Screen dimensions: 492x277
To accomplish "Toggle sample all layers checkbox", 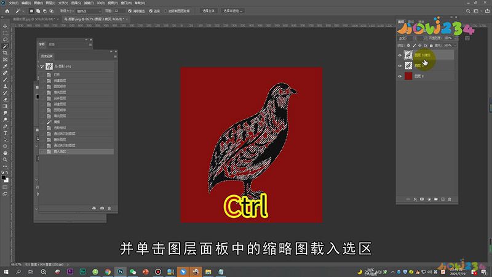I will click(165, 11).
